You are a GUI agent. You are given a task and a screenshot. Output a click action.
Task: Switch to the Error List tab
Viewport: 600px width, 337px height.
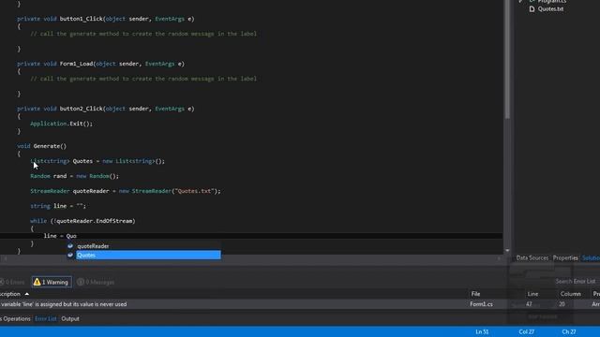coord(46,318)
